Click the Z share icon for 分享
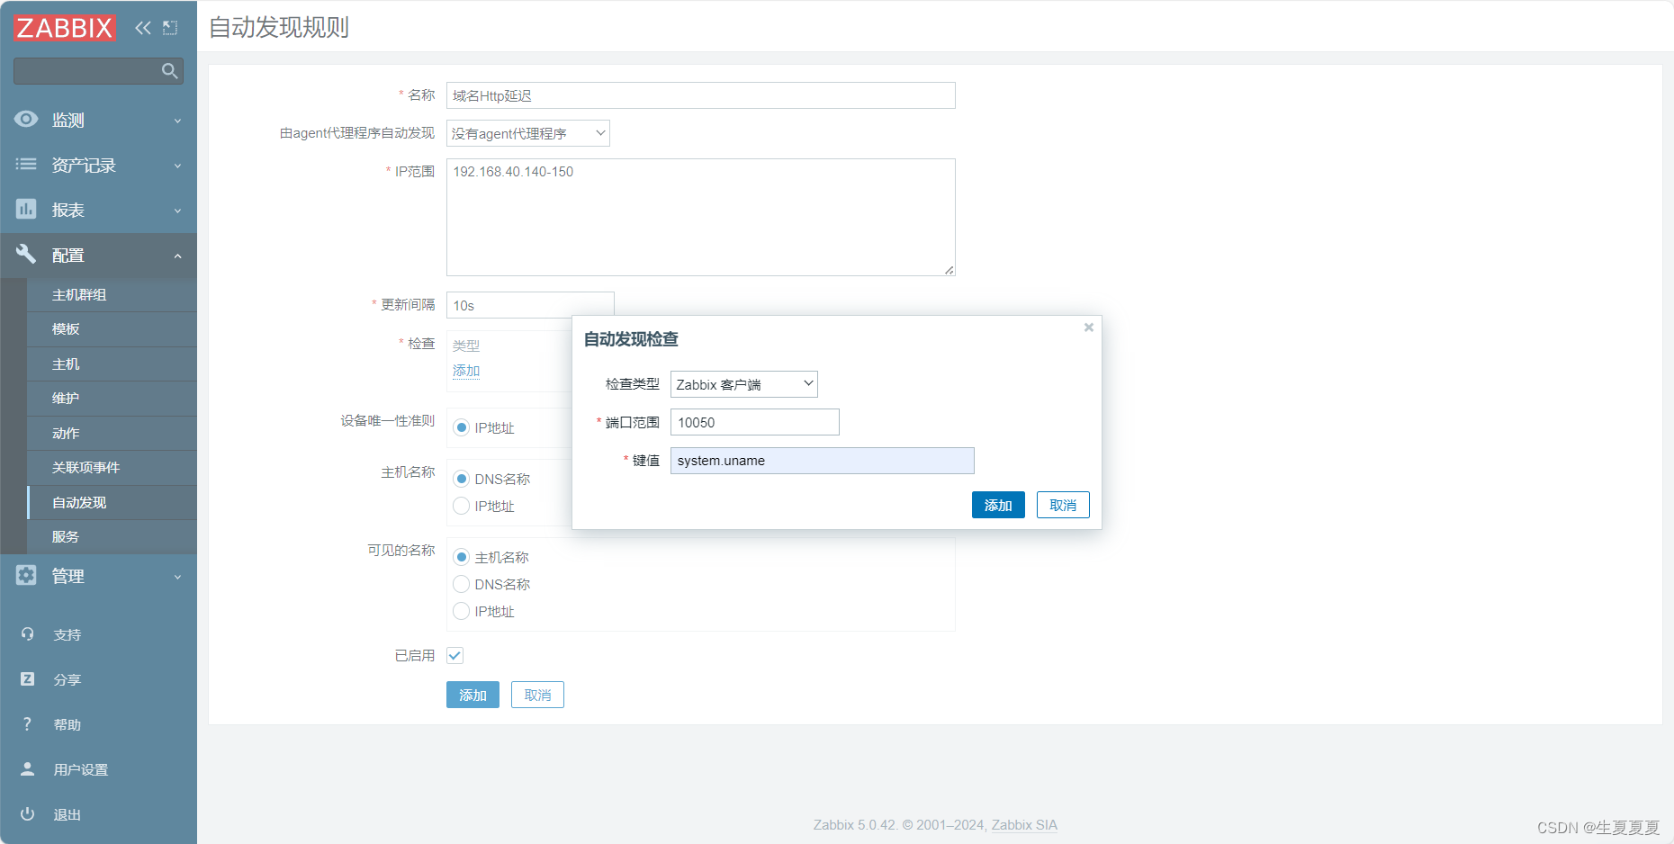This screenshot has height=844, width=1674. [x=27, y=679]
